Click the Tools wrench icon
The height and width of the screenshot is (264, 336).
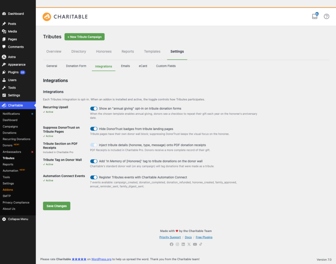point(4,88)
